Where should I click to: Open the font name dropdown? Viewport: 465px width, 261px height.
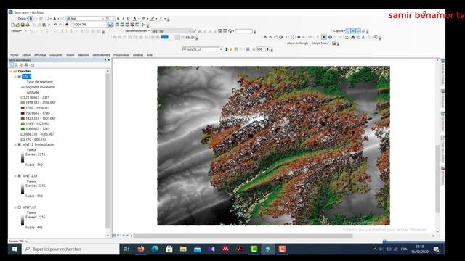pos(103,19)
